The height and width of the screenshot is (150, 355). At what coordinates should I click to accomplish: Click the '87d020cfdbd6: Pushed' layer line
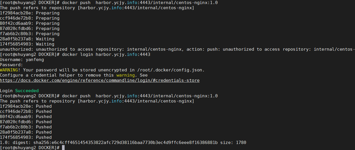[26, 122]
